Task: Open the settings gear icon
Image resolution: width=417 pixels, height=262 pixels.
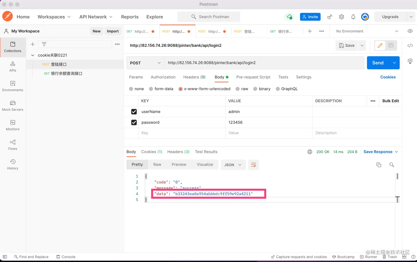Action: point(341,17)
